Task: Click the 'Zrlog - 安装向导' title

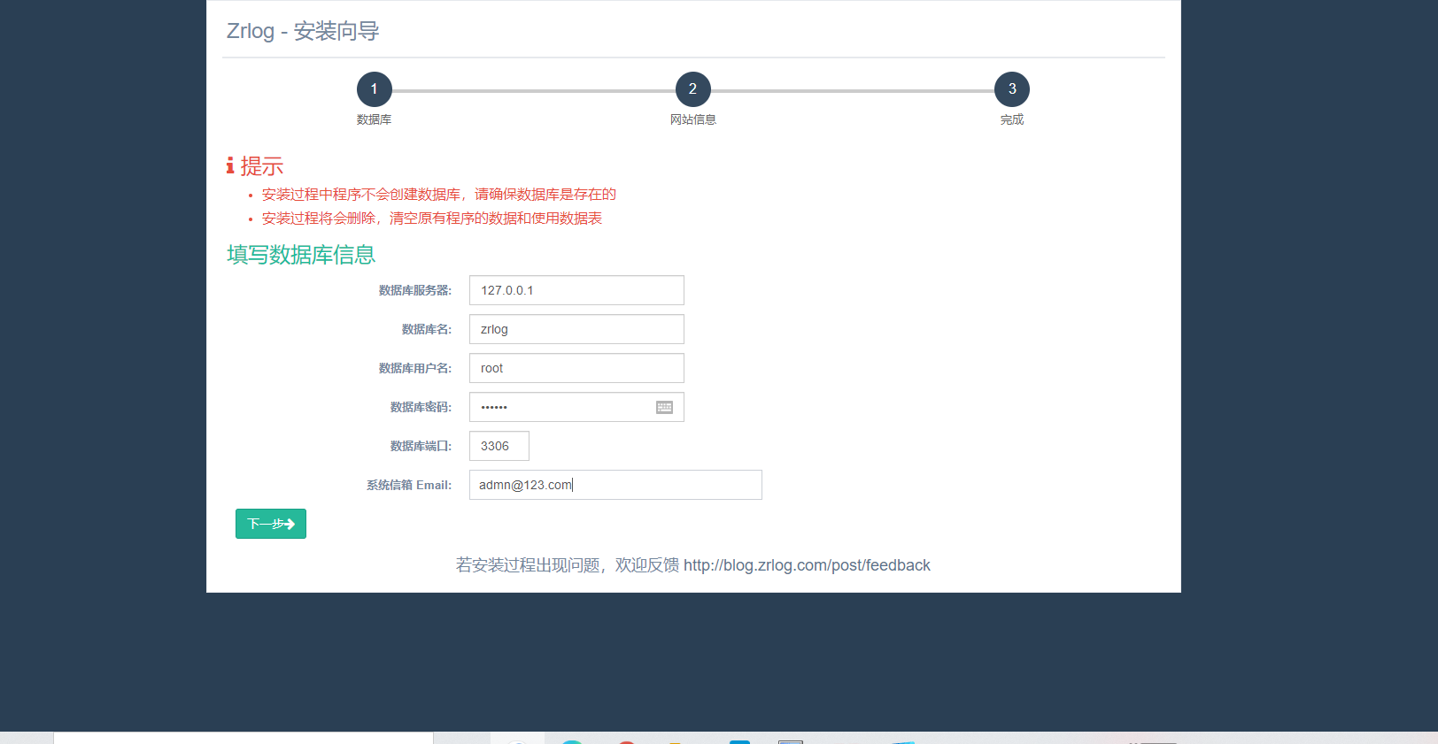Action: point(303,31)
